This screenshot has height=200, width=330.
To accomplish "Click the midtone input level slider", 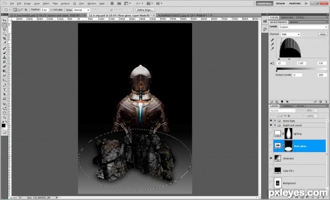I will pyautogui.click(x=289, y=59).
